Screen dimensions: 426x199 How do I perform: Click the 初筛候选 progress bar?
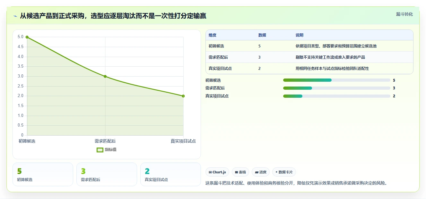pos(336,80)
